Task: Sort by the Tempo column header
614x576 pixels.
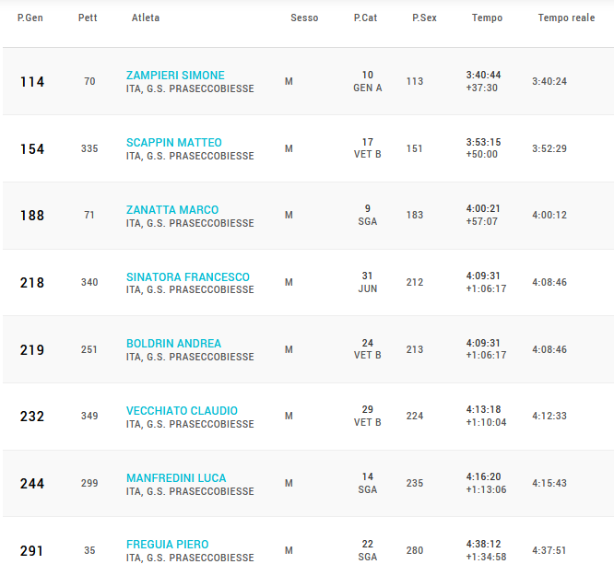Action: pos(487,18)
